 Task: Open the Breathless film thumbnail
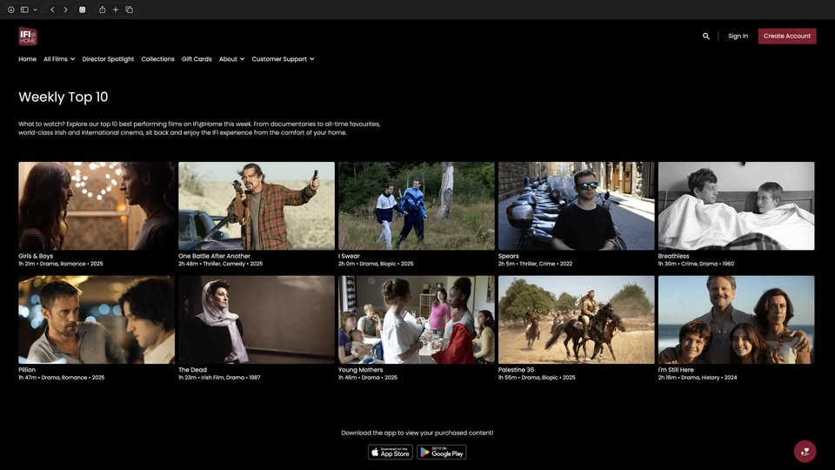(736, 205)
